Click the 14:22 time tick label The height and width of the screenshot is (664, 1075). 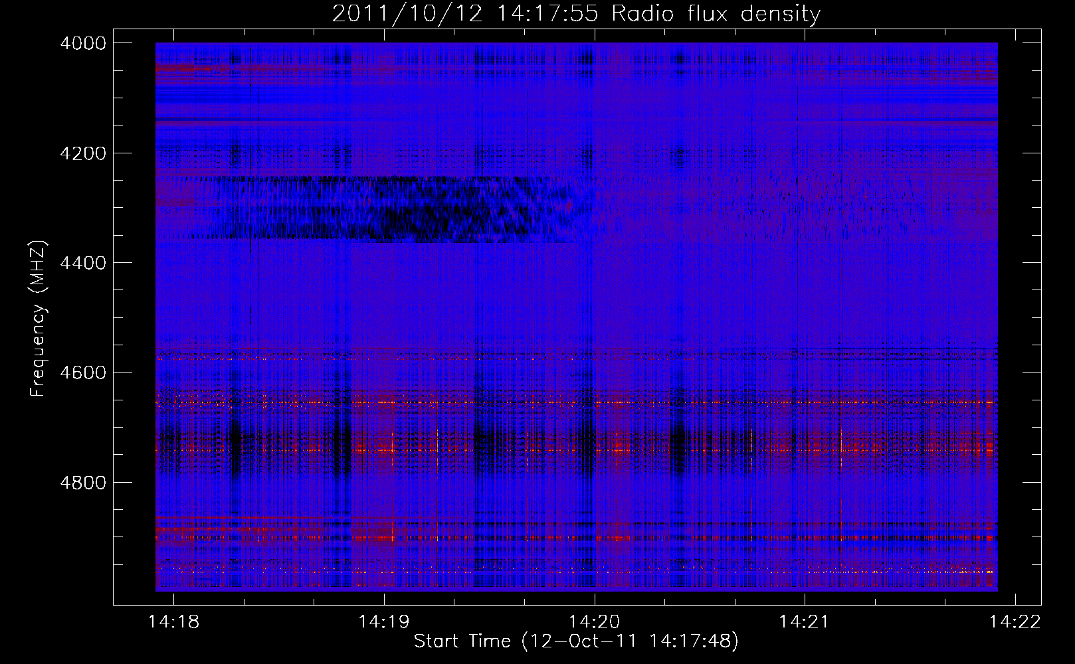[x=1015, y=622]
